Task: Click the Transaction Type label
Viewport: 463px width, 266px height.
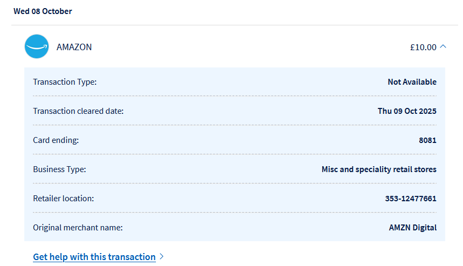Action: 65,82
